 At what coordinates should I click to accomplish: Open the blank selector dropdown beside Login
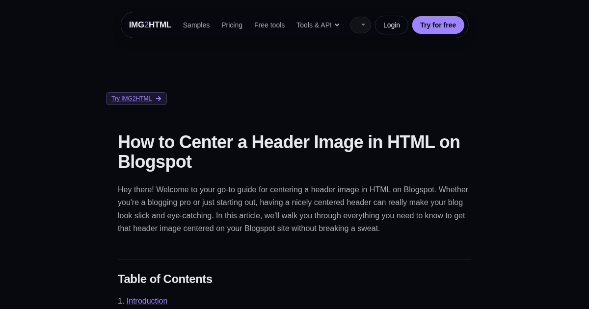pos(360,25)
